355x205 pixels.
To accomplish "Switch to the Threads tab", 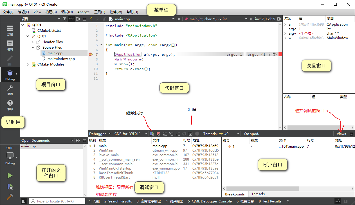I will point(258,194).
